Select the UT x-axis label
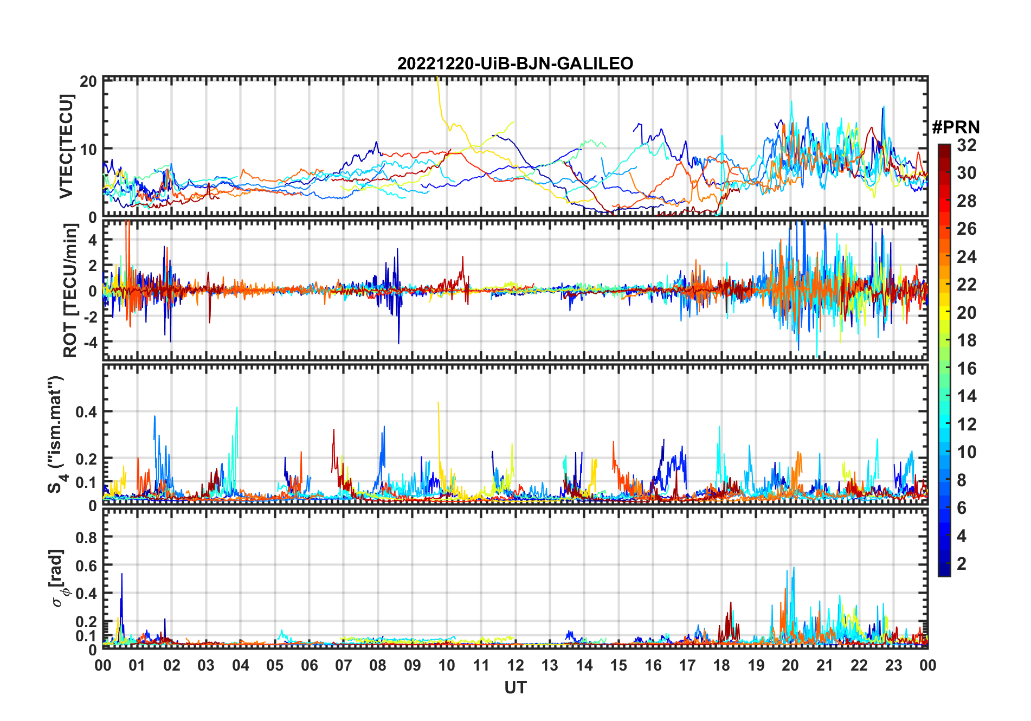This screenshot has height=721, width=1031. click(515, 687)
